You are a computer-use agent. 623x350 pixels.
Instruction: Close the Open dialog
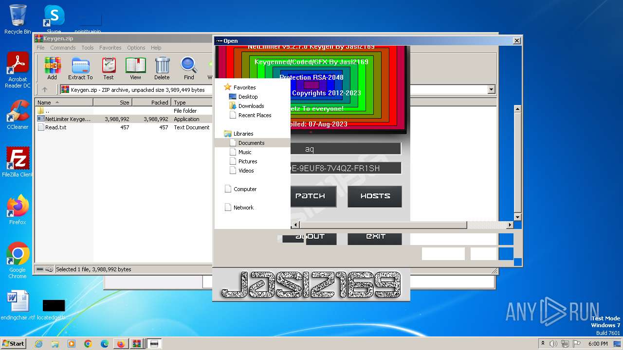pos(517,41)
